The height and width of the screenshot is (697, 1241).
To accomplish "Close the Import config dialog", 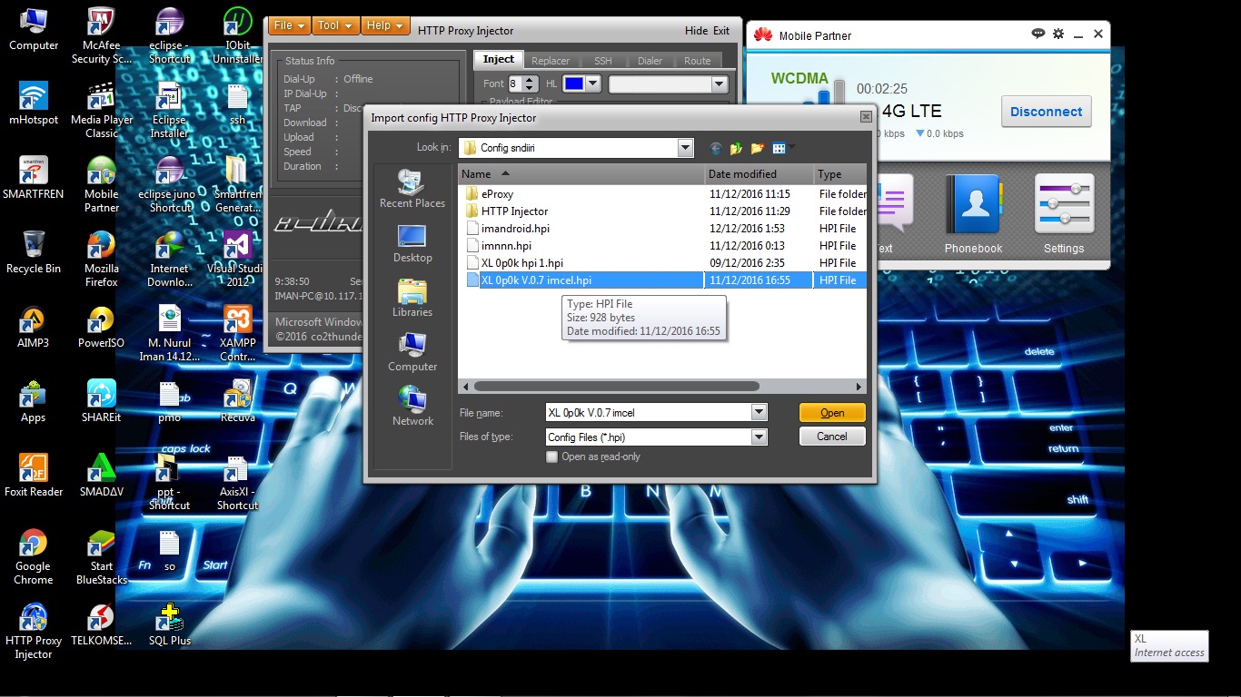I will (x=866, y=117).
